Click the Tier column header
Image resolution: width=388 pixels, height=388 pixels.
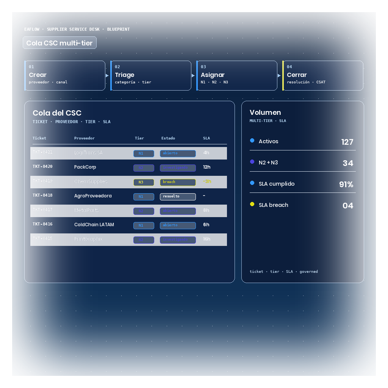pyautogui.click(x=139, y=138)
